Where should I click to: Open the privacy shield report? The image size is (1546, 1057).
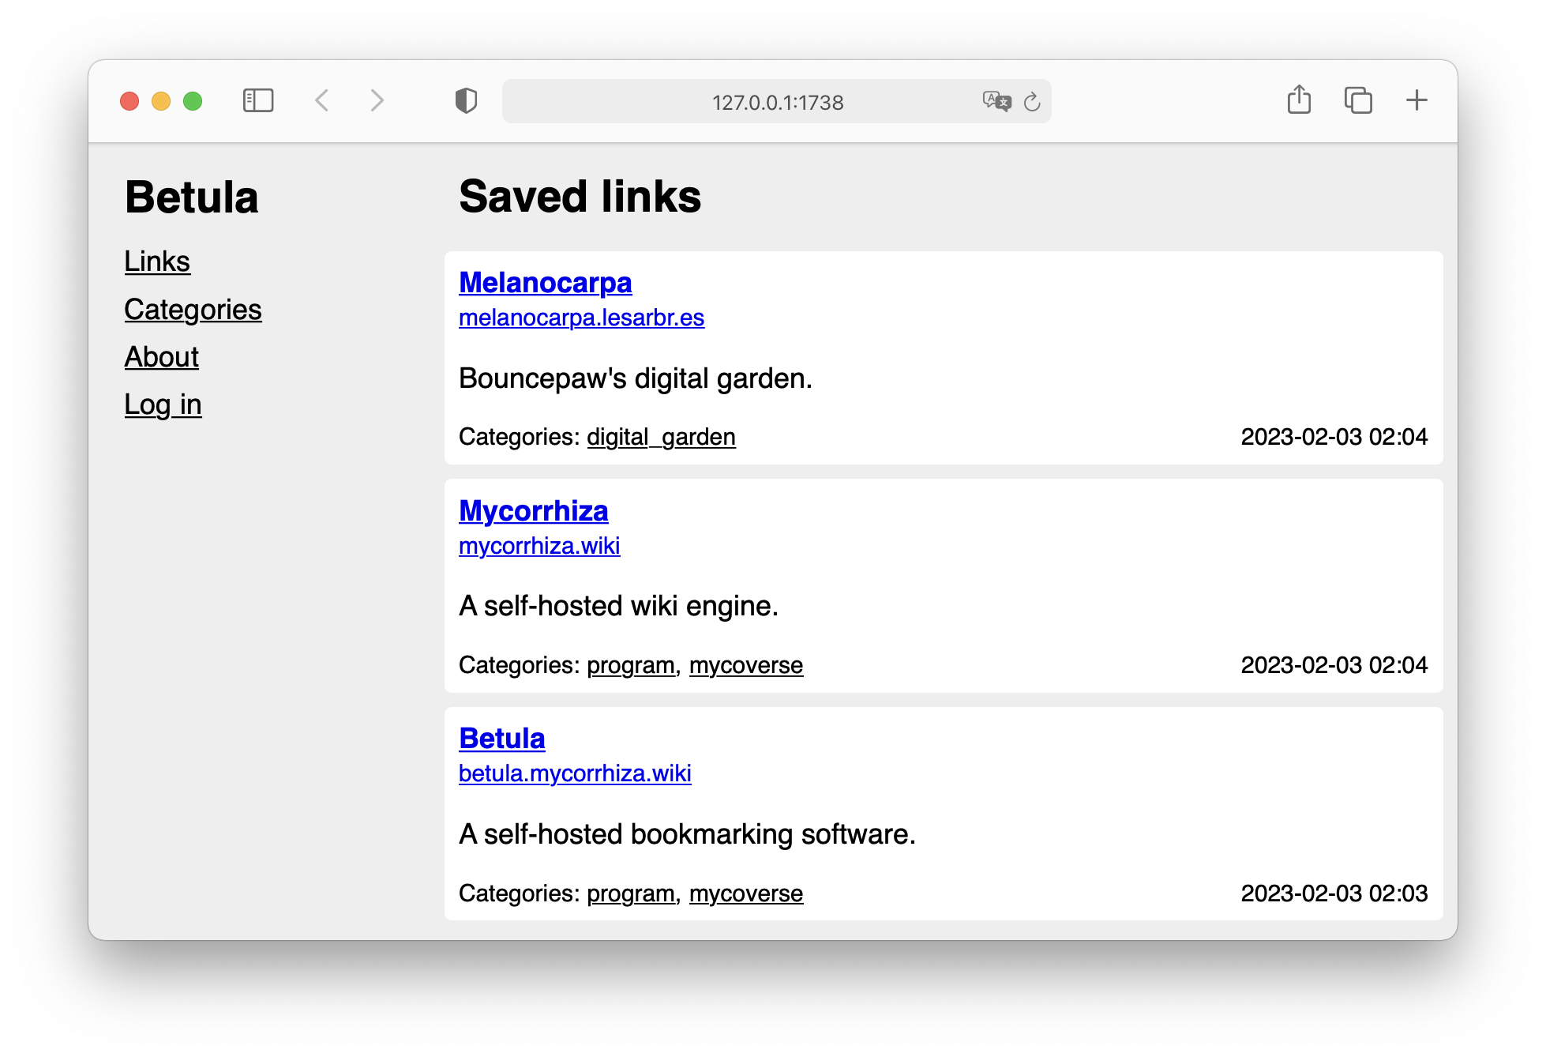click(466, 101)
